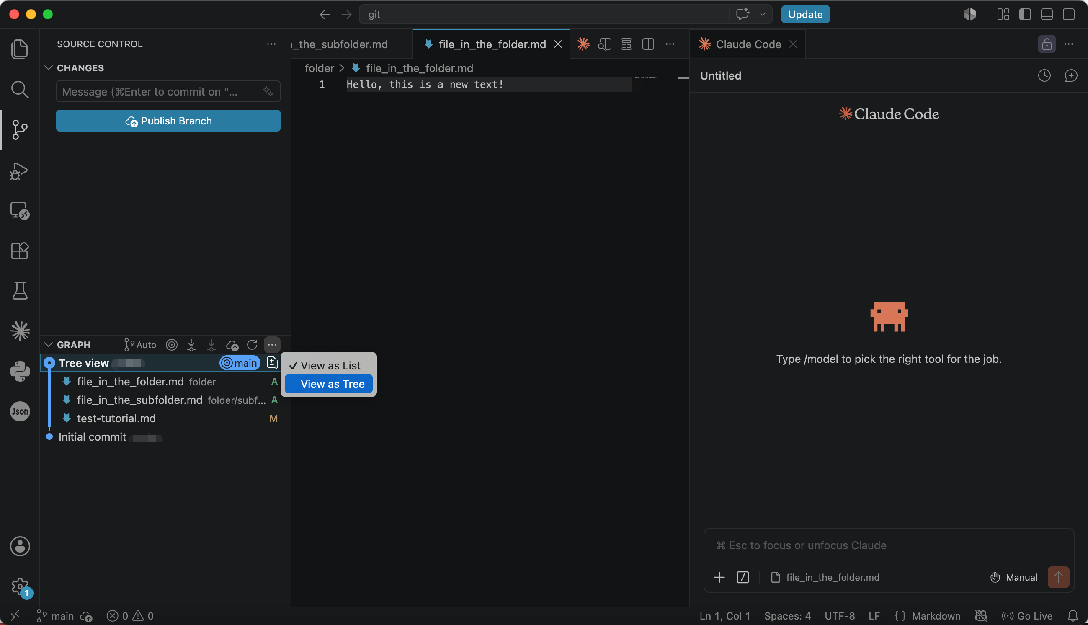
Task: Run Claude Code from editor toolbar
Action: click(x=583, y=44)
